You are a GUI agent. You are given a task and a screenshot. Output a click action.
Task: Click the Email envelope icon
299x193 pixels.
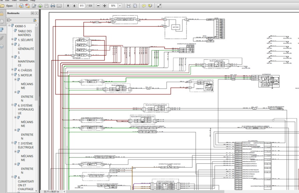[x=59, y=6]
